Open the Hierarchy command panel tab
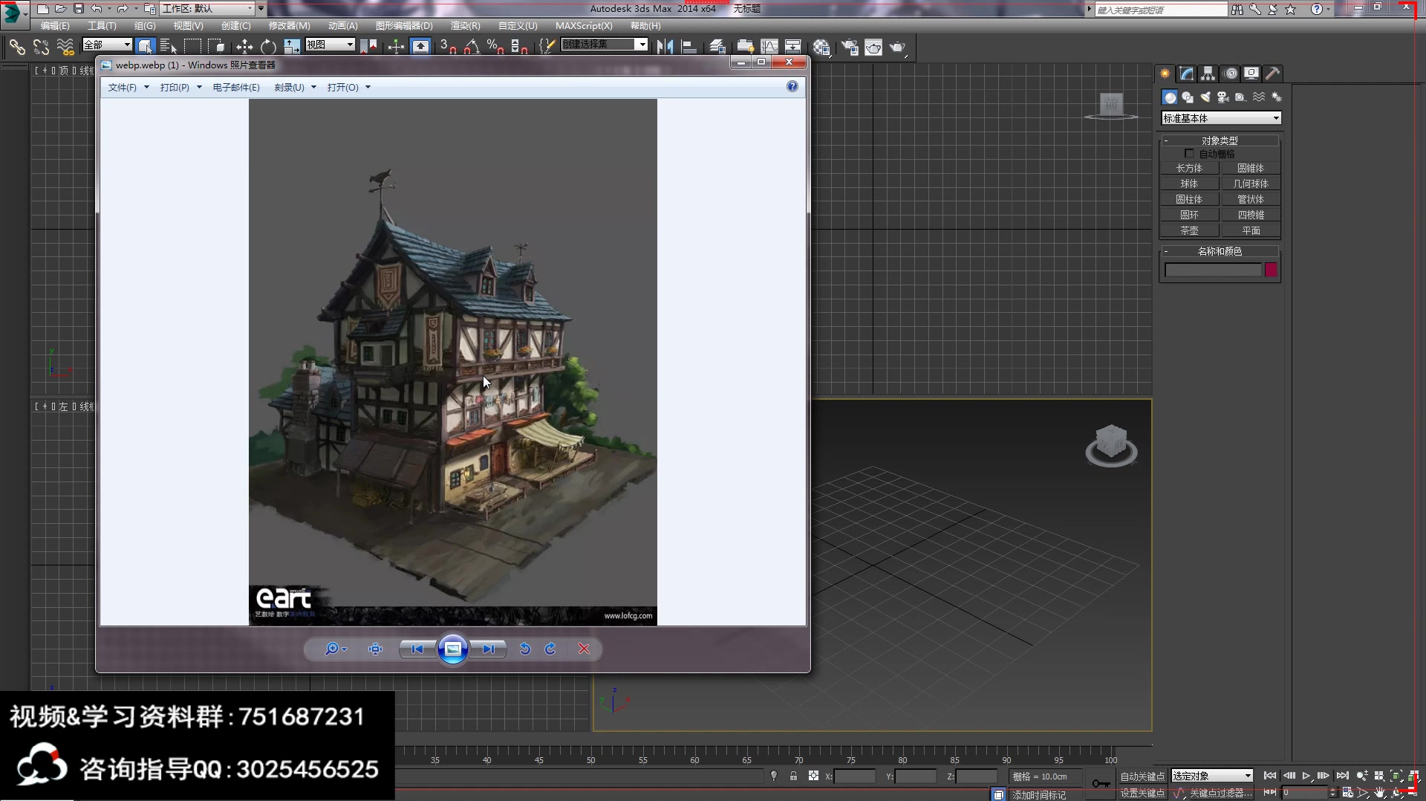 [1208, 74]
